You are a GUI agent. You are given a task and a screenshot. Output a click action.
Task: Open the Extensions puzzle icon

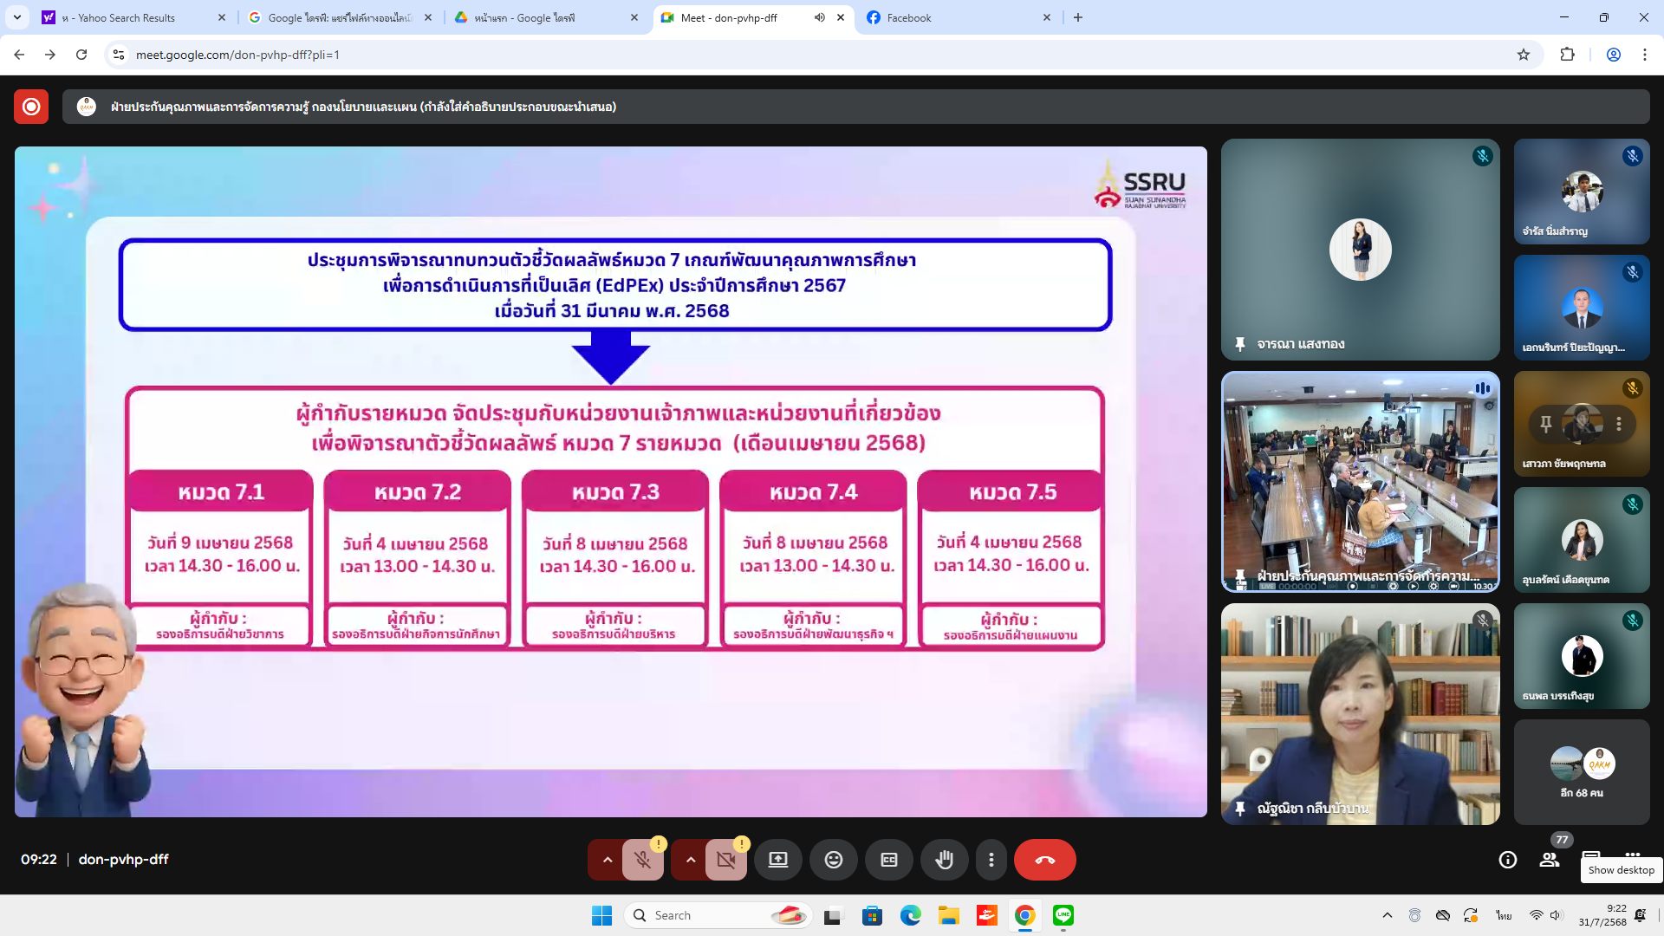pyautogui.click(x=1567, y=55)
